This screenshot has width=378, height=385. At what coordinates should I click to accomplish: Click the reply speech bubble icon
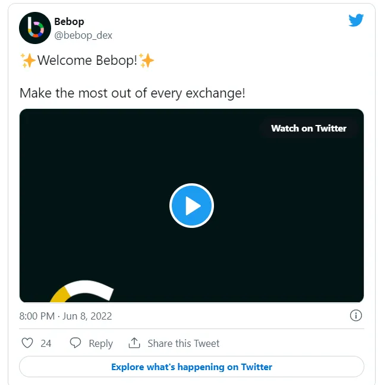(75, 343)
